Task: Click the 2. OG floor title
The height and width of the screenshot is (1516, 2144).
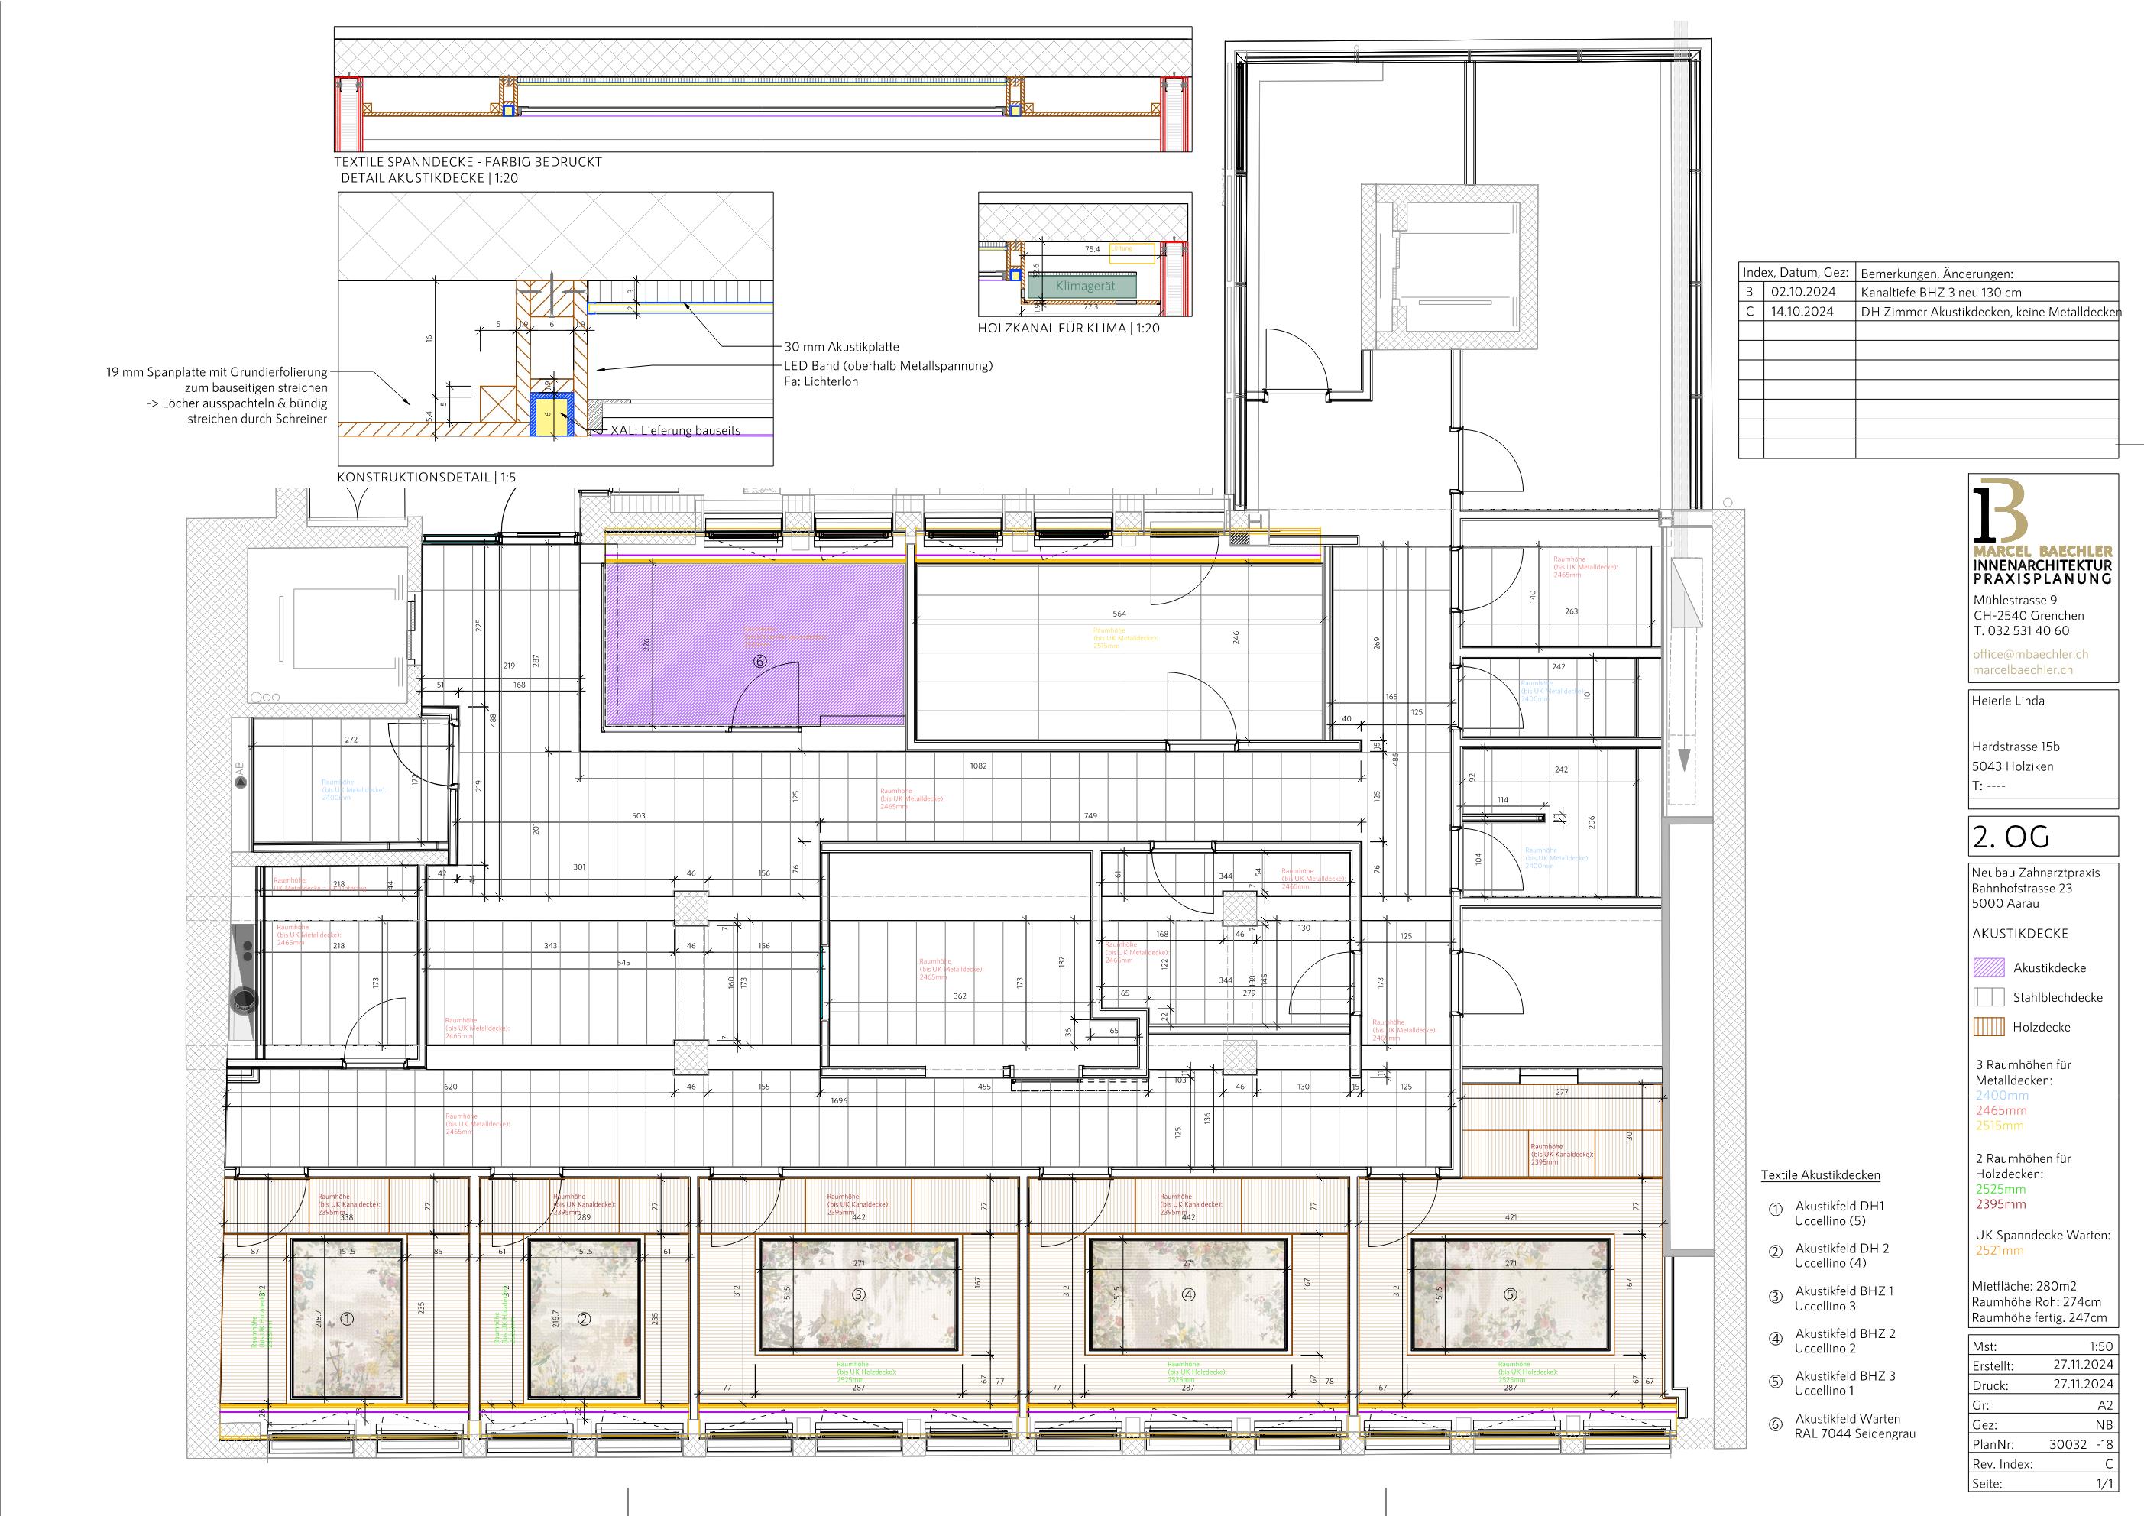Action: coord(2010,837)
